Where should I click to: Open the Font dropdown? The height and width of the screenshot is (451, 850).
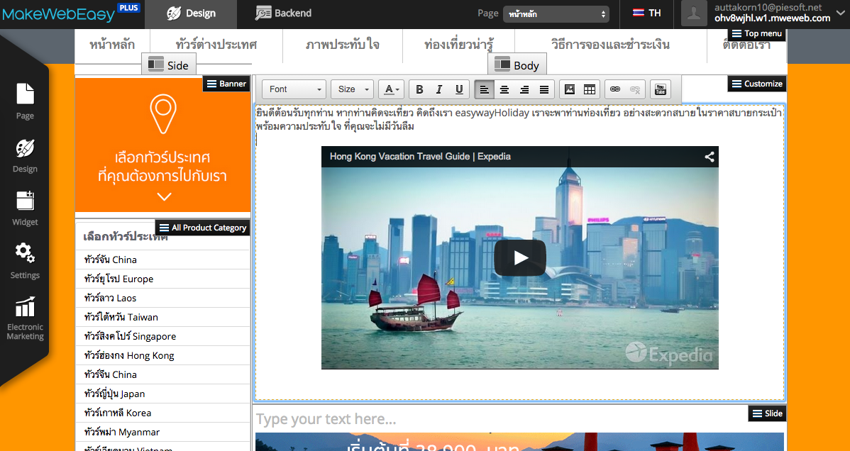[x=294, y=89]
